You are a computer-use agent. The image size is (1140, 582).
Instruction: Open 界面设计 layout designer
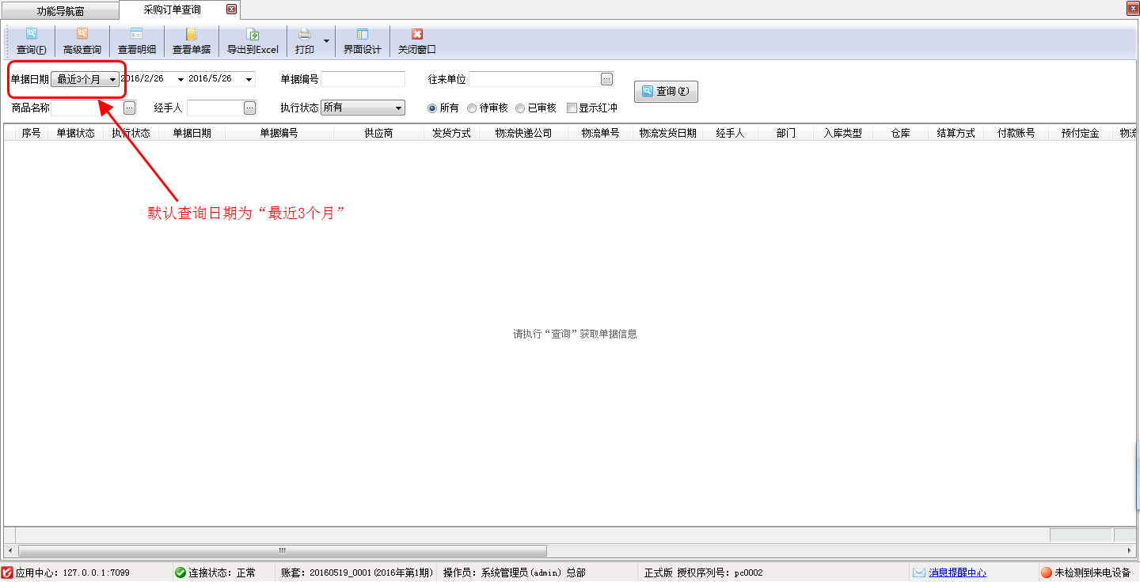(363, 35)
